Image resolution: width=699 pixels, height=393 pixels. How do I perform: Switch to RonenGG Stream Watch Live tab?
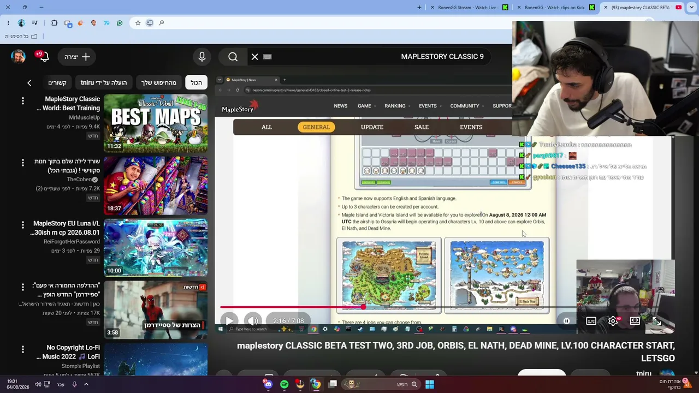point(470,8)
